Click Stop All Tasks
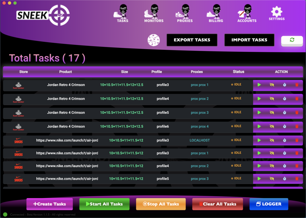Image resolution: width=306 pixels, height=218 pixels. [161, 204]
